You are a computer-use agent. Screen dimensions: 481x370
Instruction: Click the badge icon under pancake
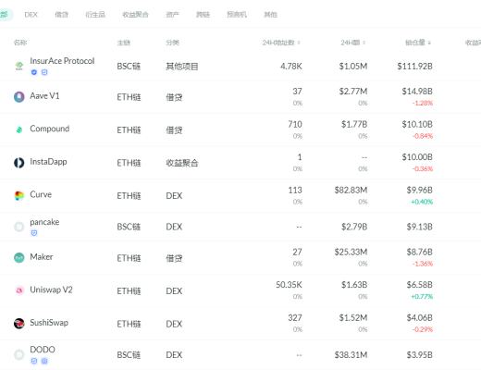(34, 233)
